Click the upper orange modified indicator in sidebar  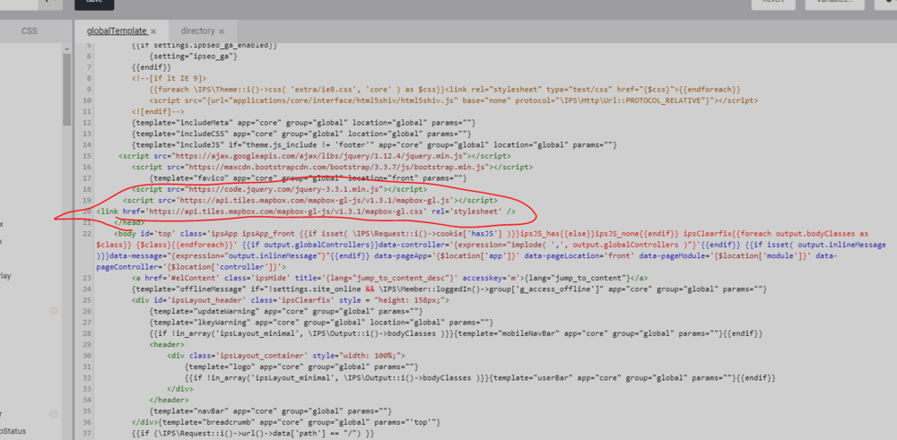pyautogui.click(x=54, y=311)
